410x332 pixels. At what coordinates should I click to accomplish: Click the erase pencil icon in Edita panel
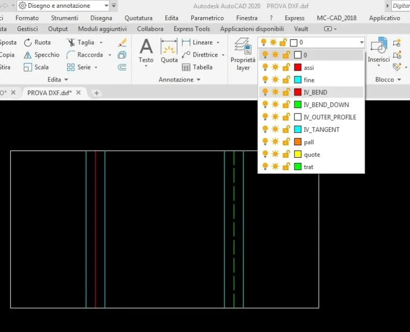122,43
